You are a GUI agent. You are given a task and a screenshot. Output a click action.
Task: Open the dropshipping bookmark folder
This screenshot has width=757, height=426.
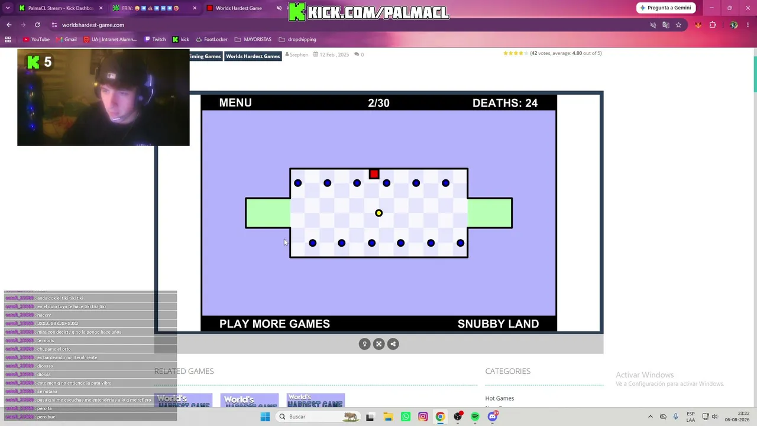[x=297, y=40]
